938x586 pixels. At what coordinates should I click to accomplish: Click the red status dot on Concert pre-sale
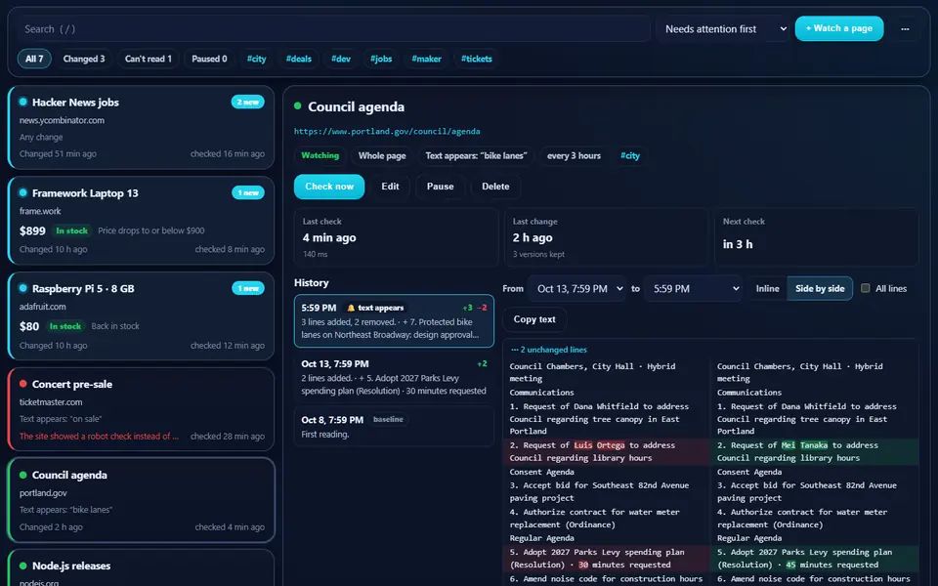(x=23, y=384)
